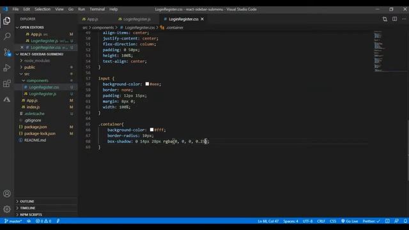This screenshot has height=230, width=409.
Task: Click the CSS language mode status item
Action: coord(333,221)
